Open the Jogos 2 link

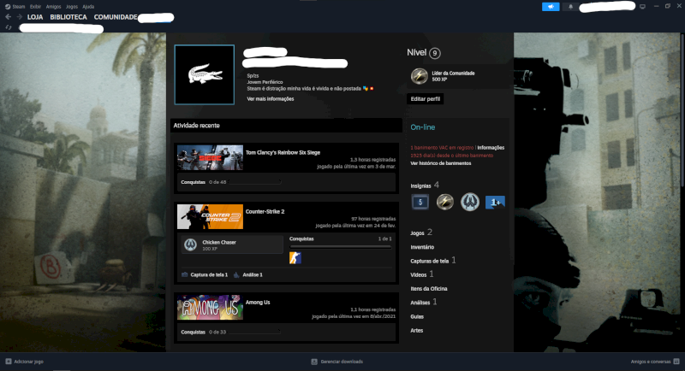pos(421,233)
